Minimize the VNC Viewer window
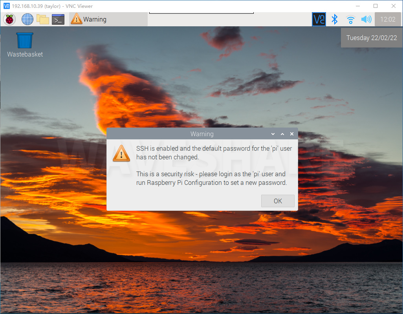The height and width of the screenshot is (314, 403). pos(357,6)
